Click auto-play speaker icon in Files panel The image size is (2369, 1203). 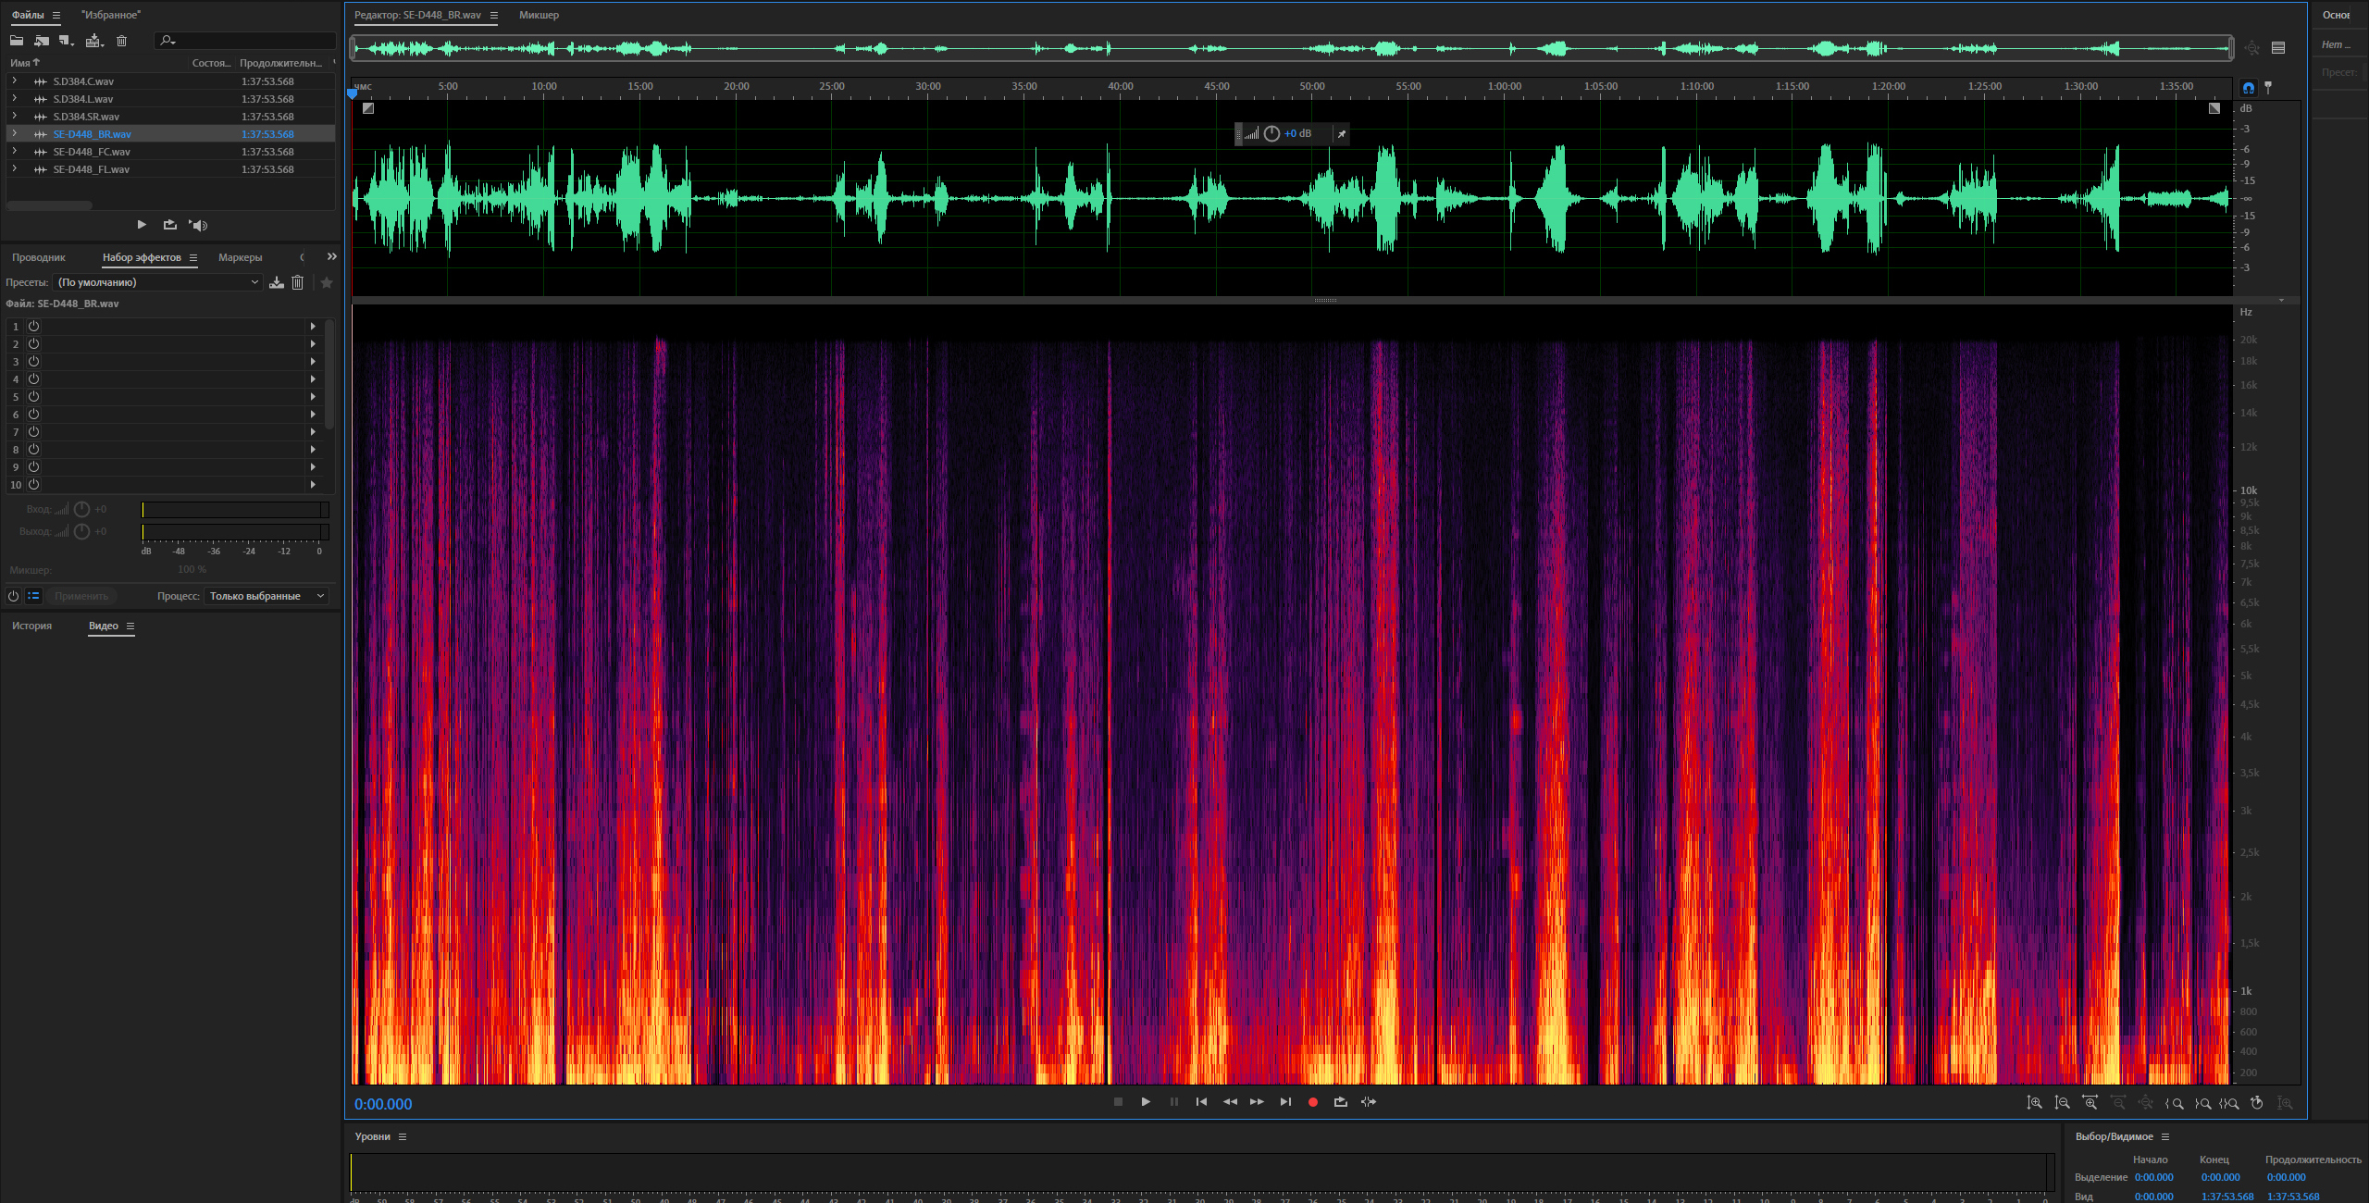tap(199, 225)
